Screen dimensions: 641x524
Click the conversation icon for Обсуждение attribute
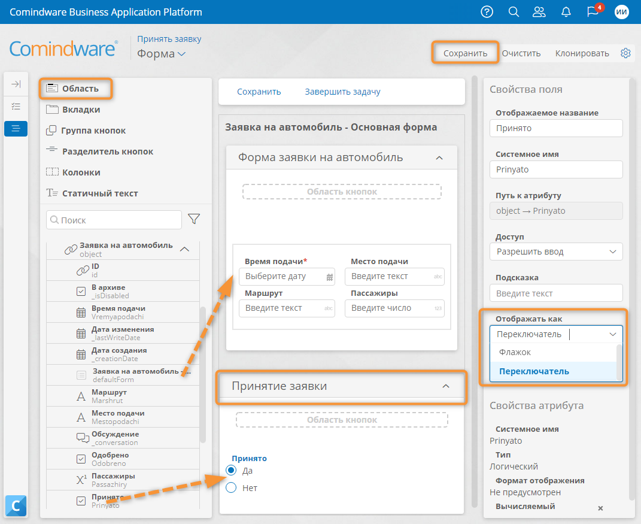tap(83, 438)
